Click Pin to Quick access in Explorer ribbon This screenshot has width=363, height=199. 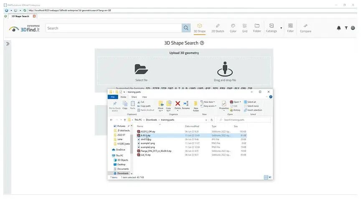115,106
